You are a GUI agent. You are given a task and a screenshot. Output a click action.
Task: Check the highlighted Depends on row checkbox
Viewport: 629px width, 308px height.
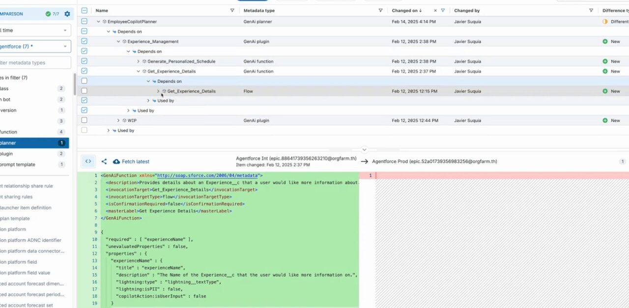(x=85, y=81)
